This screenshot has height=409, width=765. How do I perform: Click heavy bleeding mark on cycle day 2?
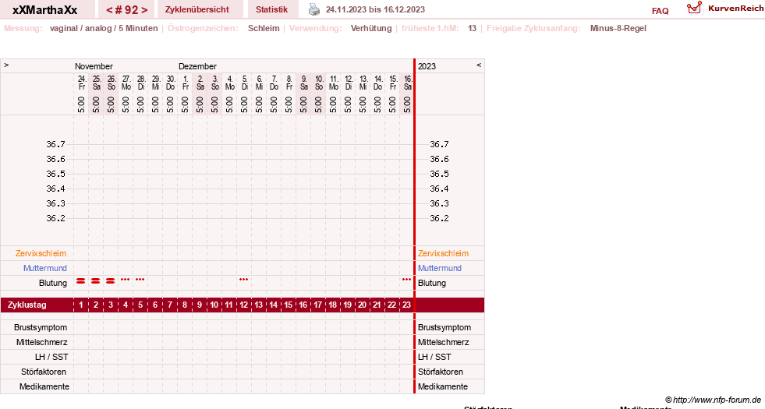tap(96, 280)
